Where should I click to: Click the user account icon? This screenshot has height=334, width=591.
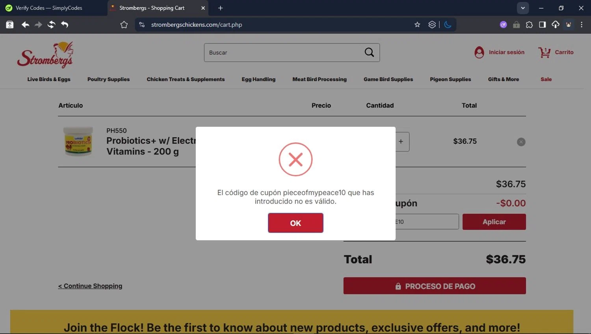[x=479, y=52]
